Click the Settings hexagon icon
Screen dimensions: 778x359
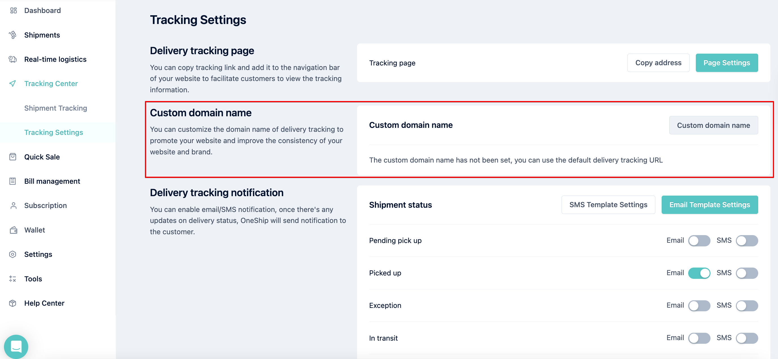(13, 254)
